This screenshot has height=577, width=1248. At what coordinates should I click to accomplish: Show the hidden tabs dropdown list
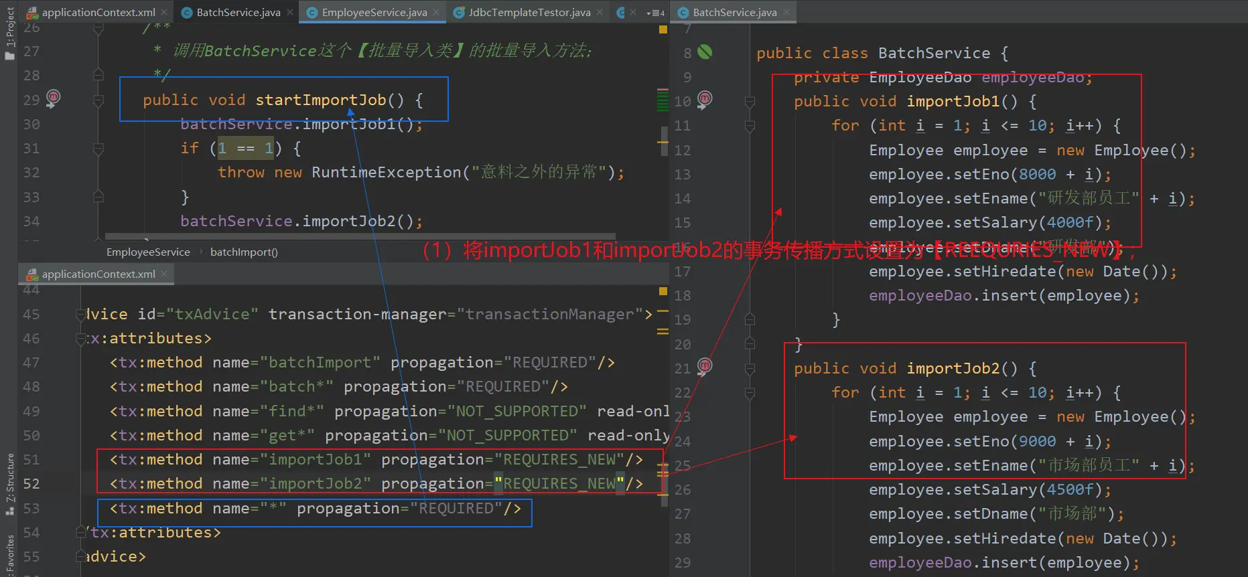click(x=655, y=13)
